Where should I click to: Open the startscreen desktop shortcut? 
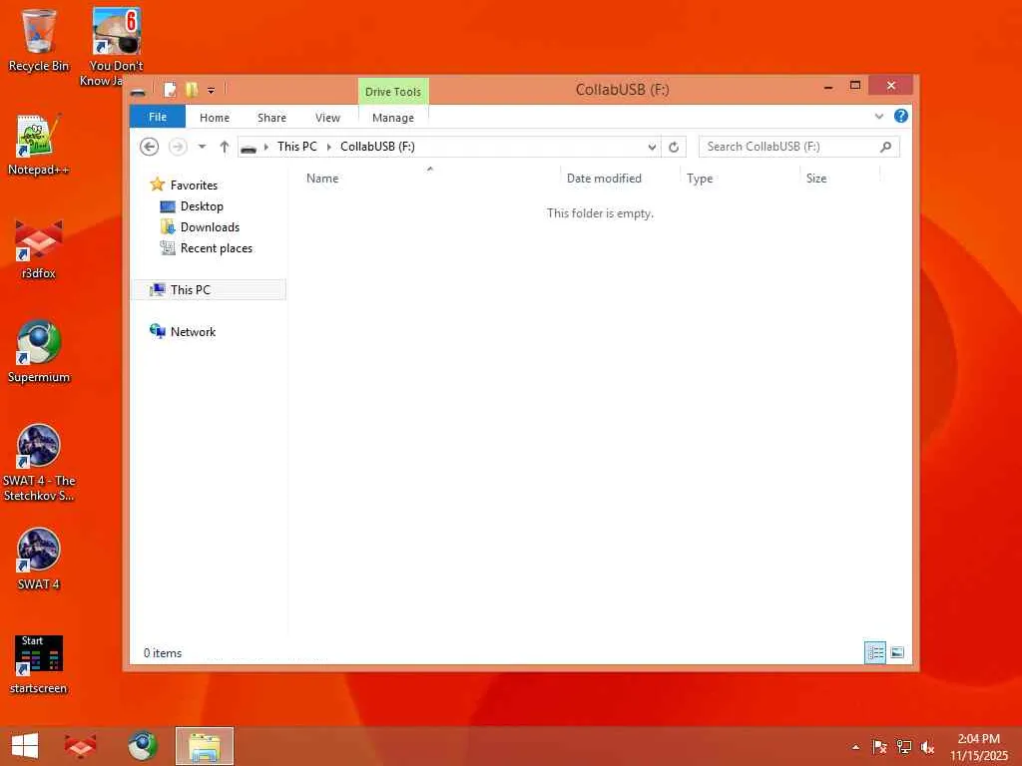[39, 664]
